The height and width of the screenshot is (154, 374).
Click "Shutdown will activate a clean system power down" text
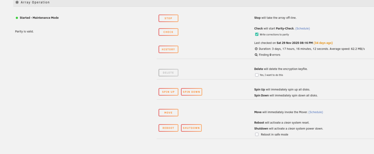(x=289, y=129)
